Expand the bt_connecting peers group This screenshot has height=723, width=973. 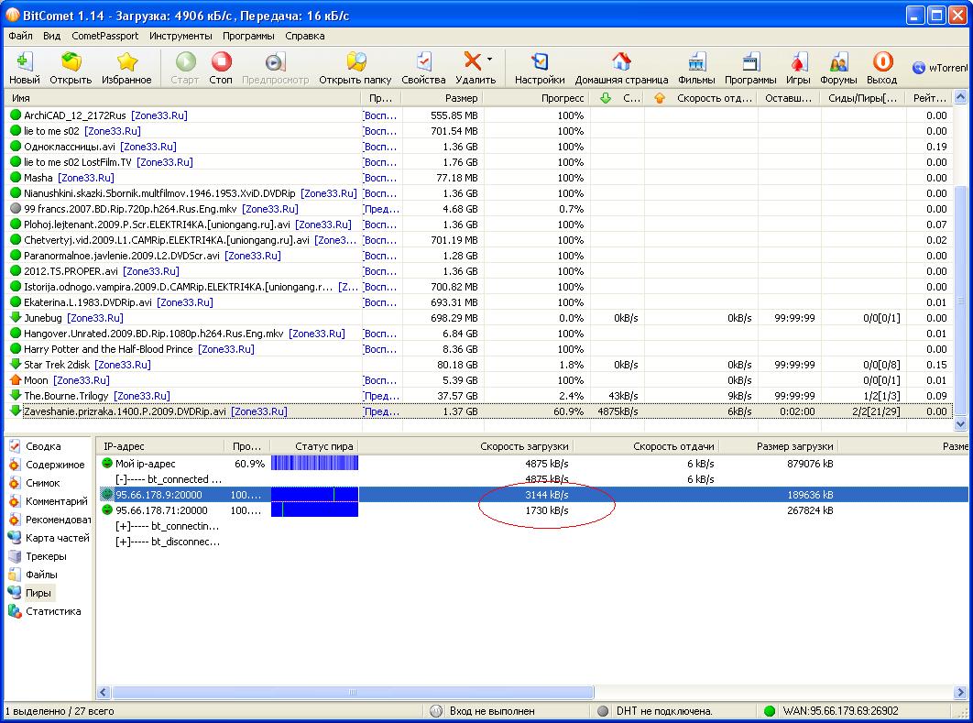tap(122, 526)
